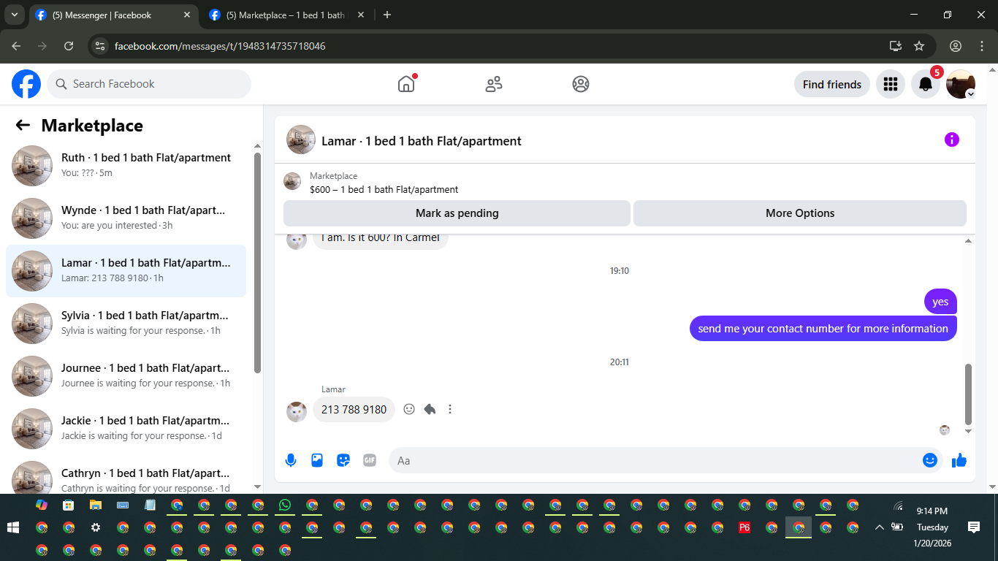Open the notifications bell
Screen dimensions: 998x561
(925, 84)
